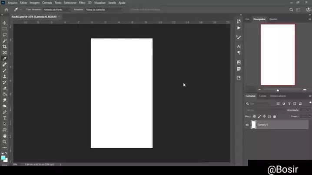The height and width of the screenshot is (175, 312).
Task: Open the Actions panel play icon
Action: (239, 28)
